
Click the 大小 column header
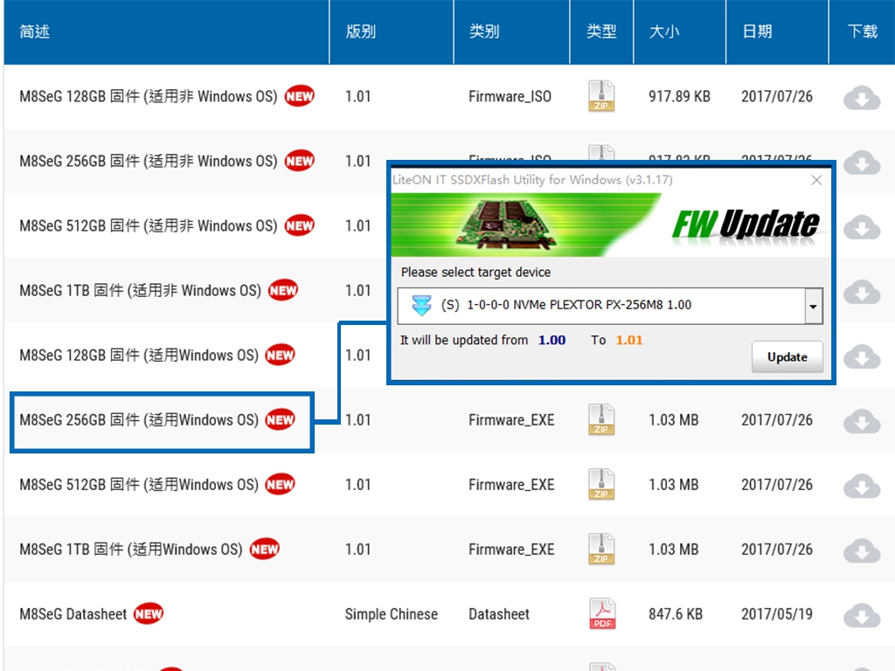664,31
